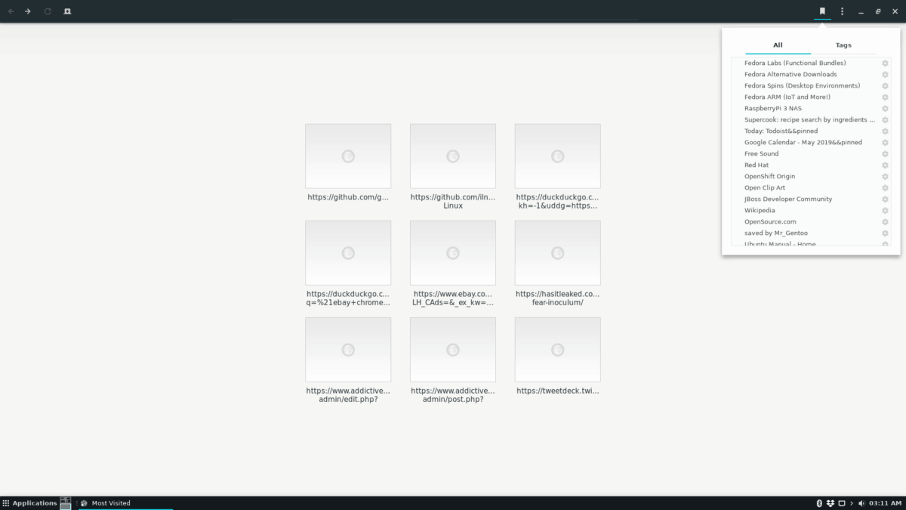Image resolution: width=906 pixels, height=510 pixels.
Task: Select Most Visited window in taskbar
Action: point(125,503)
